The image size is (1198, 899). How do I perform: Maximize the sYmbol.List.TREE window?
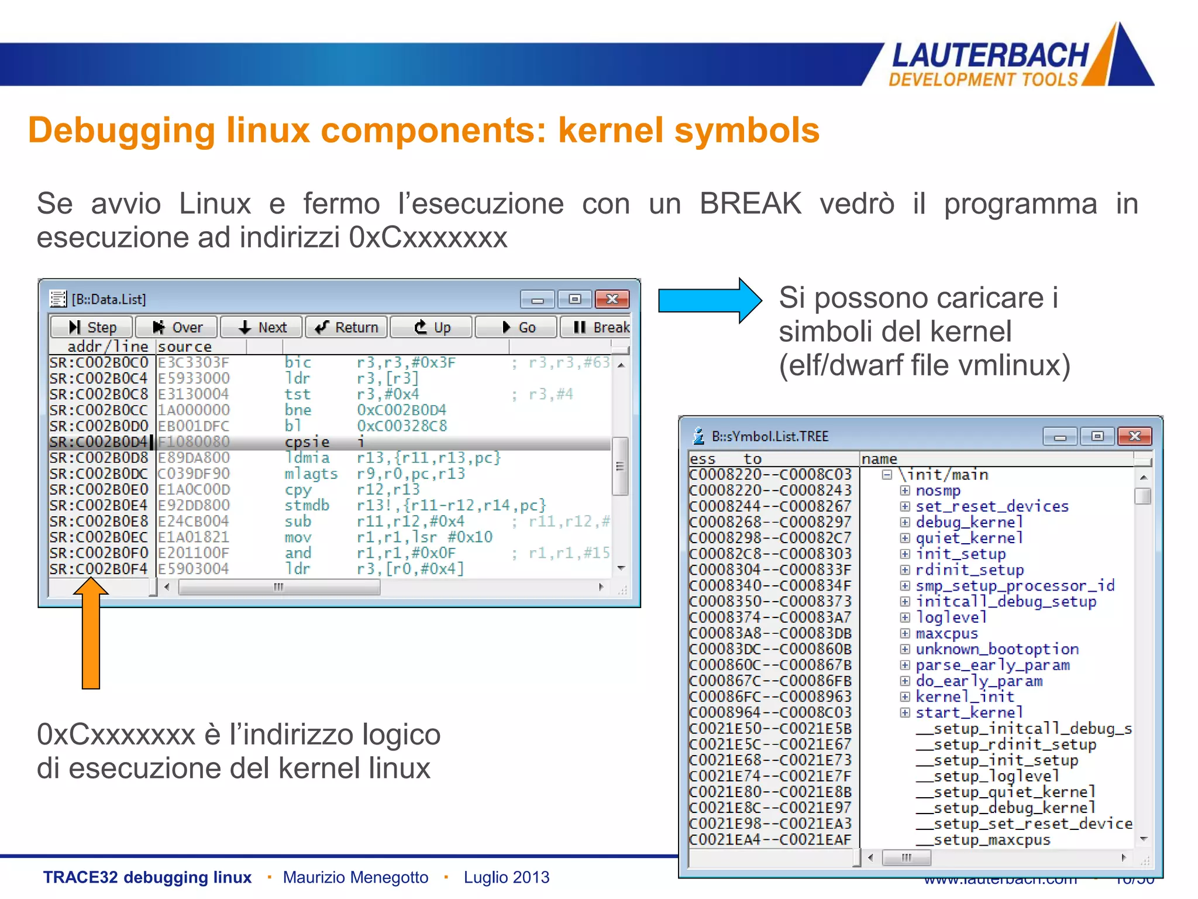point(1097,436)
